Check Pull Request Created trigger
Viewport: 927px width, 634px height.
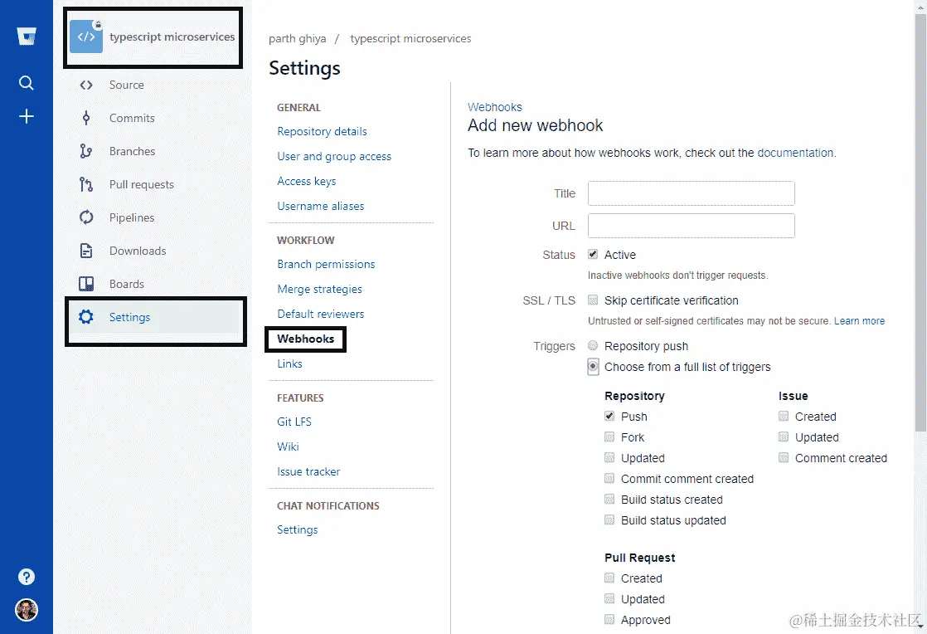pos(609,578)
